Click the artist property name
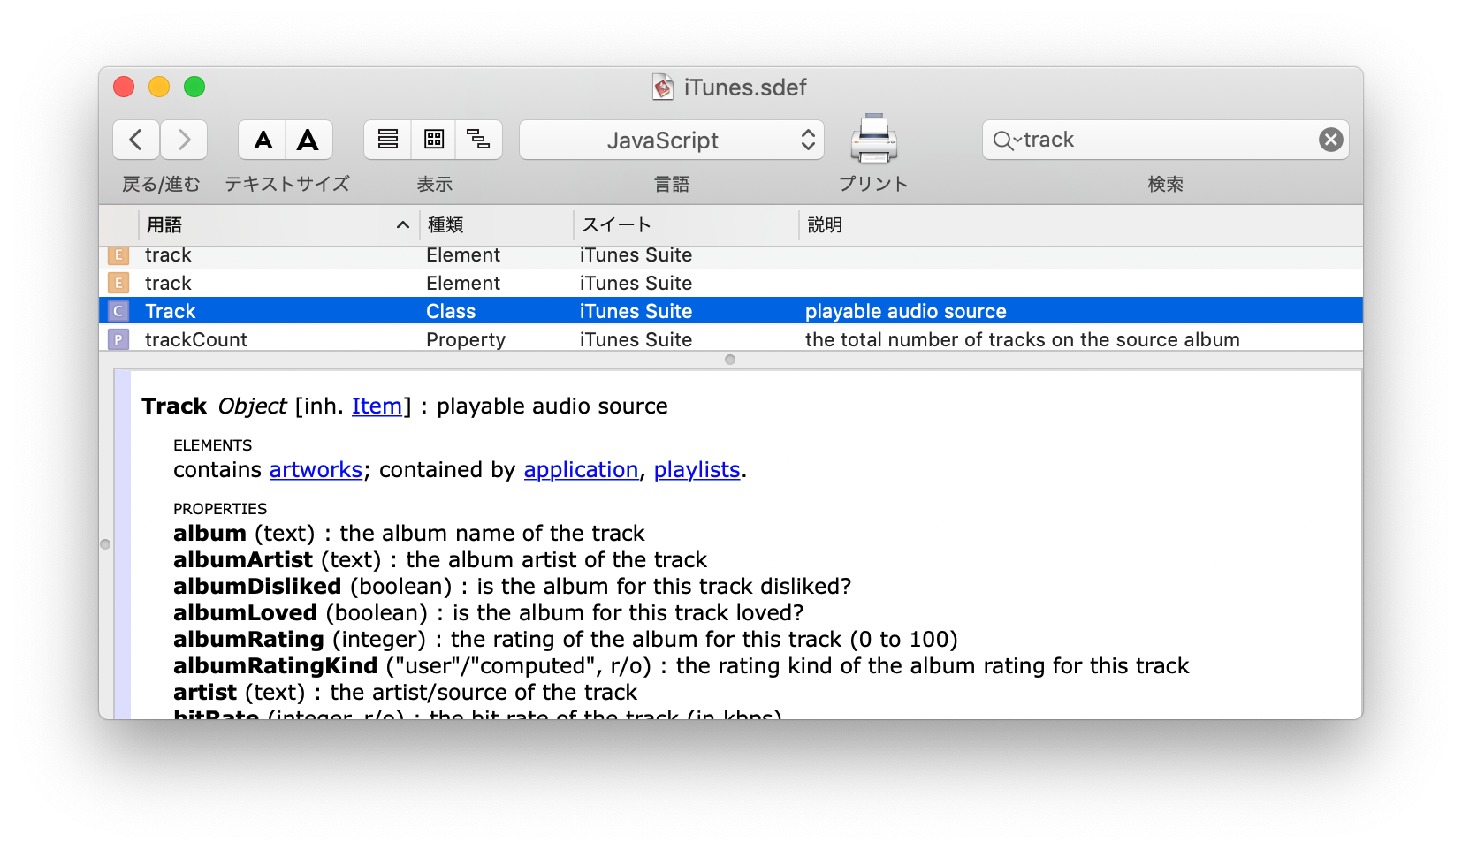 pos(205,693)
